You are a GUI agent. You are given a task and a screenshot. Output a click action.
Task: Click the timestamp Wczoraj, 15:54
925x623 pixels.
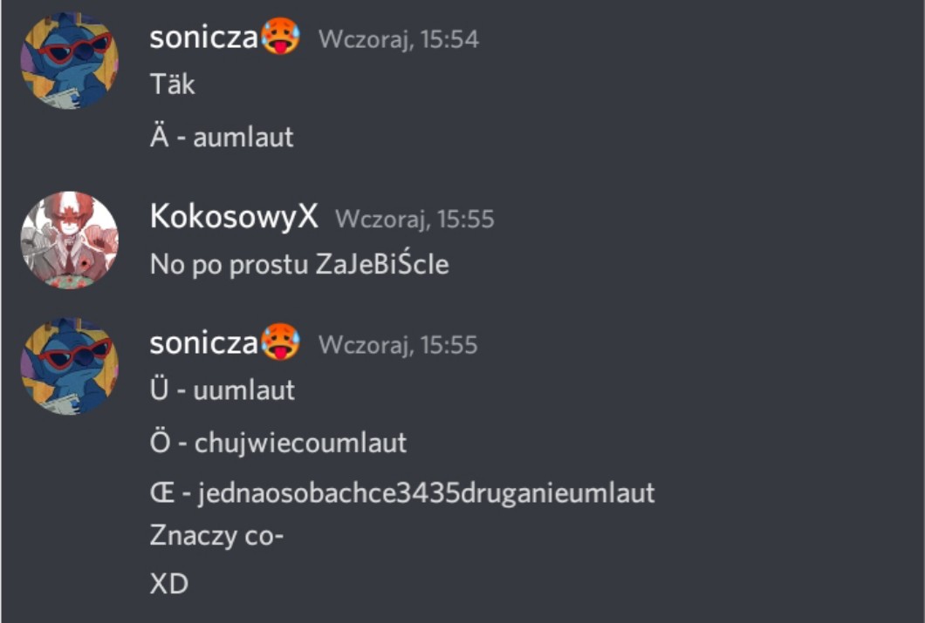pyautogui.click(x=399, y=39)
